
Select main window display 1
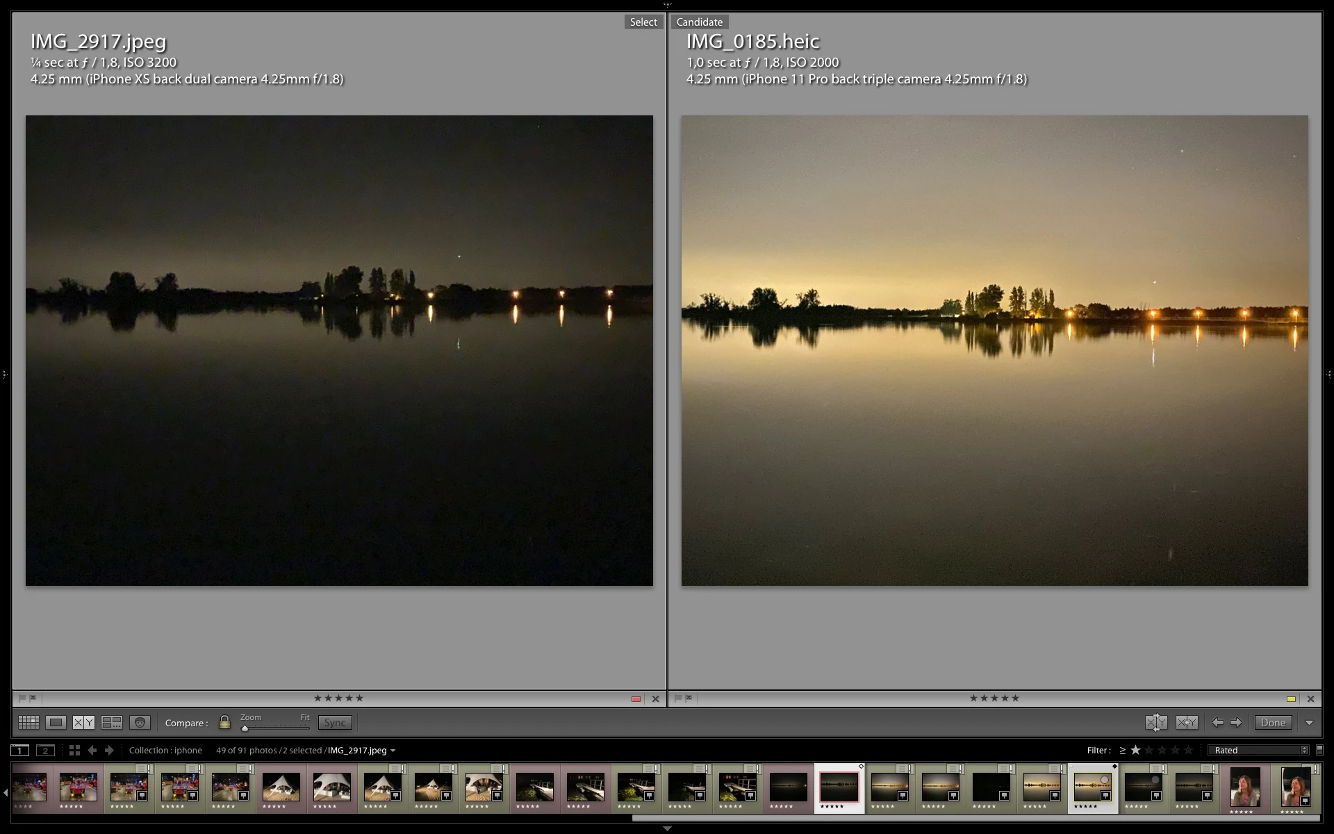point(19,750)
